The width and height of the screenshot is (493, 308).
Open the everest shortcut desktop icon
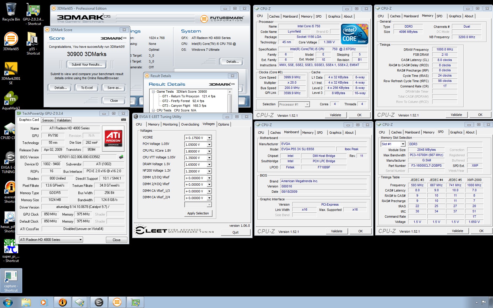coord(9,192)
